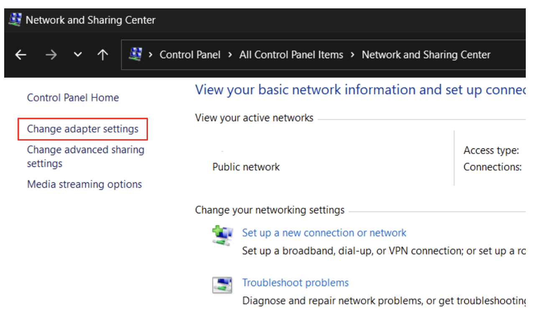
Task: Start setting up a new connection or network
Action: 324,233
